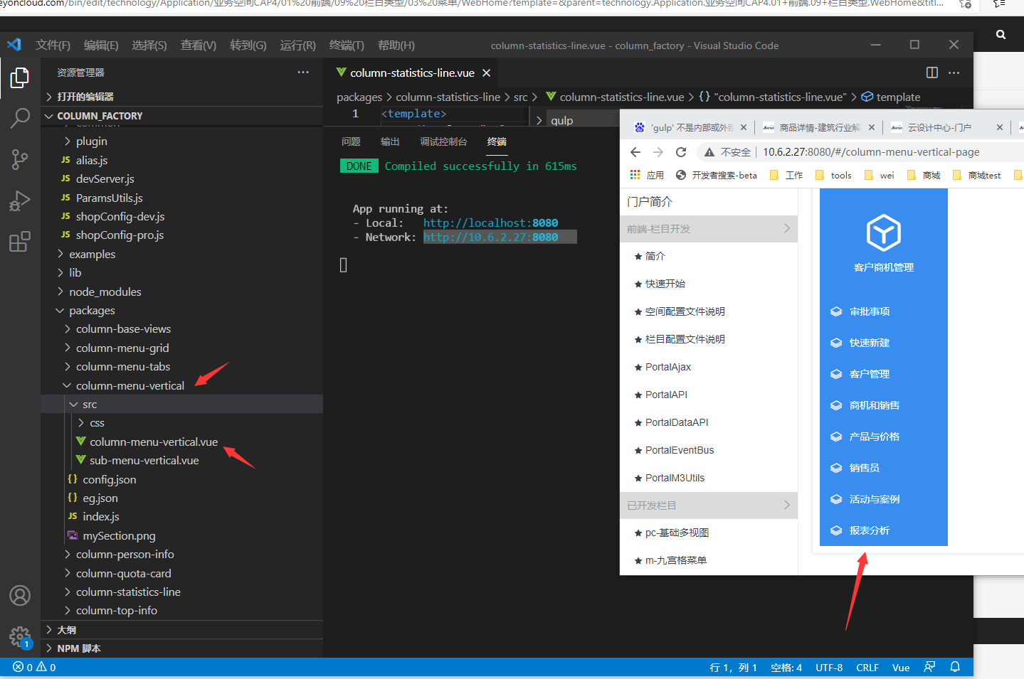1024x679 pixels.
Task: Open the Search view in activity bar
Action: tap(20, 118)
